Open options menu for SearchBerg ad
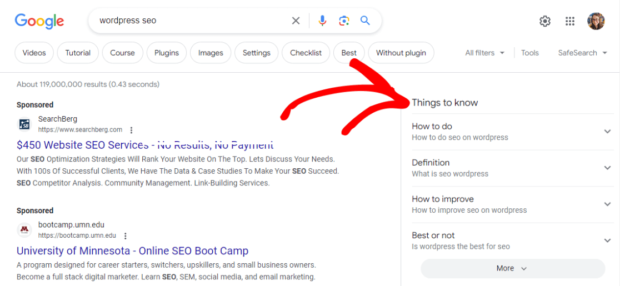Screen dimensions: 620x286 (131, 130)
